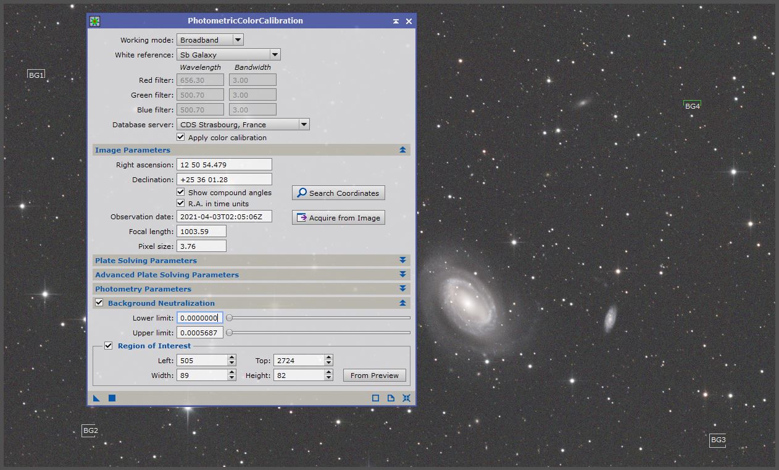Click inside the Right ascension field
The image size is (779, 470).
224,164
